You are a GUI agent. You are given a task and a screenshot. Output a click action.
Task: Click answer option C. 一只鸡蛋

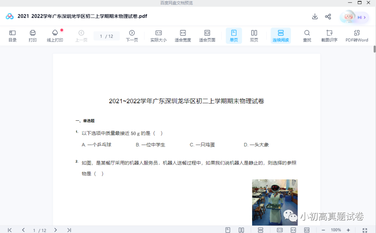click(202, 145)
